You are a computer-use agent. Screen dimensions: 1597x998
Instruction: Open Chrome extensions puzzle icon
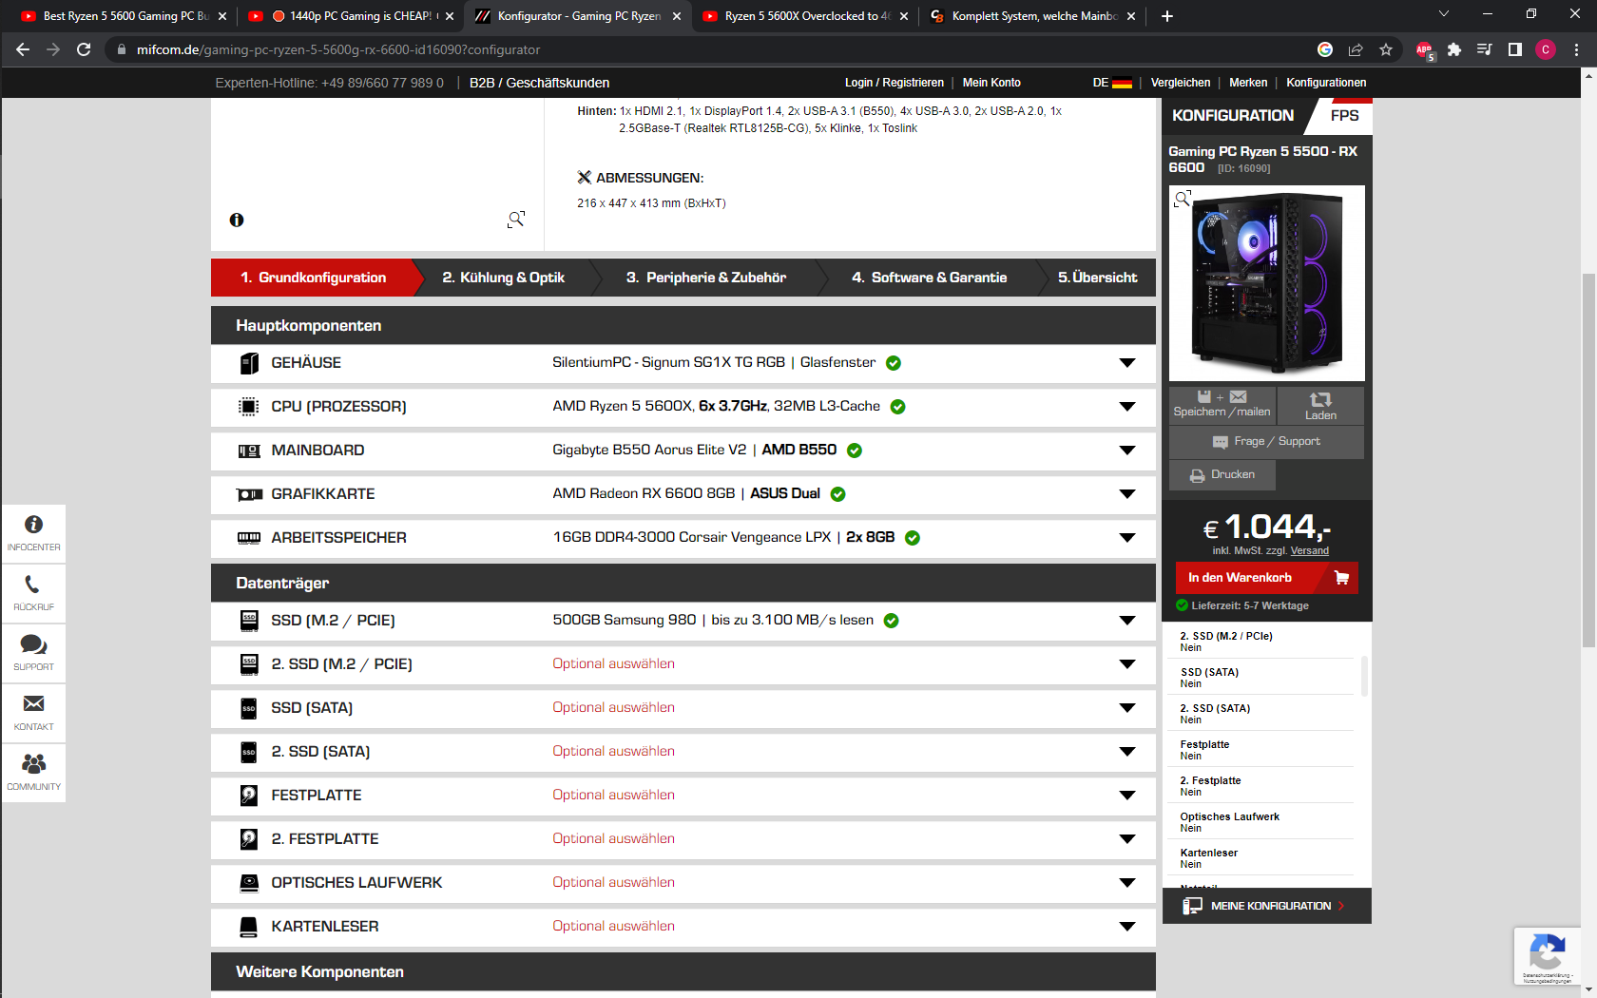coord(1454,49)
